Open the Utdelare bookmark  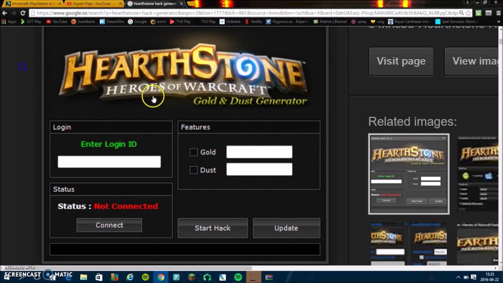click(230, 22)
